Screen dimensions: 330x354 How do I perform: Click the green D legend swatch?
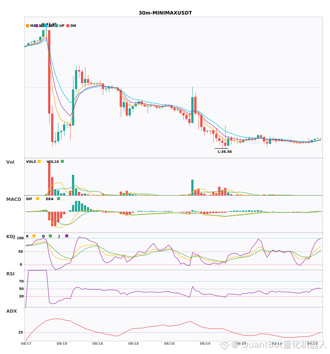[50, 236]
